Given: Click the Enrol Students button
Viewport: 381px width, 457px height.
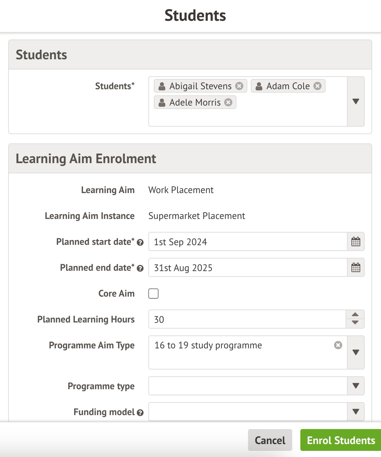Looking at the screenshot, I should pyautogui.click(x=341, y=440).
